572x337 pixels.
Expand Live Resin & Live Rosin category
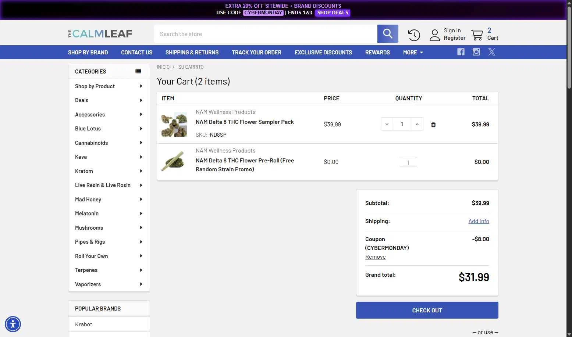click(141, 185)
